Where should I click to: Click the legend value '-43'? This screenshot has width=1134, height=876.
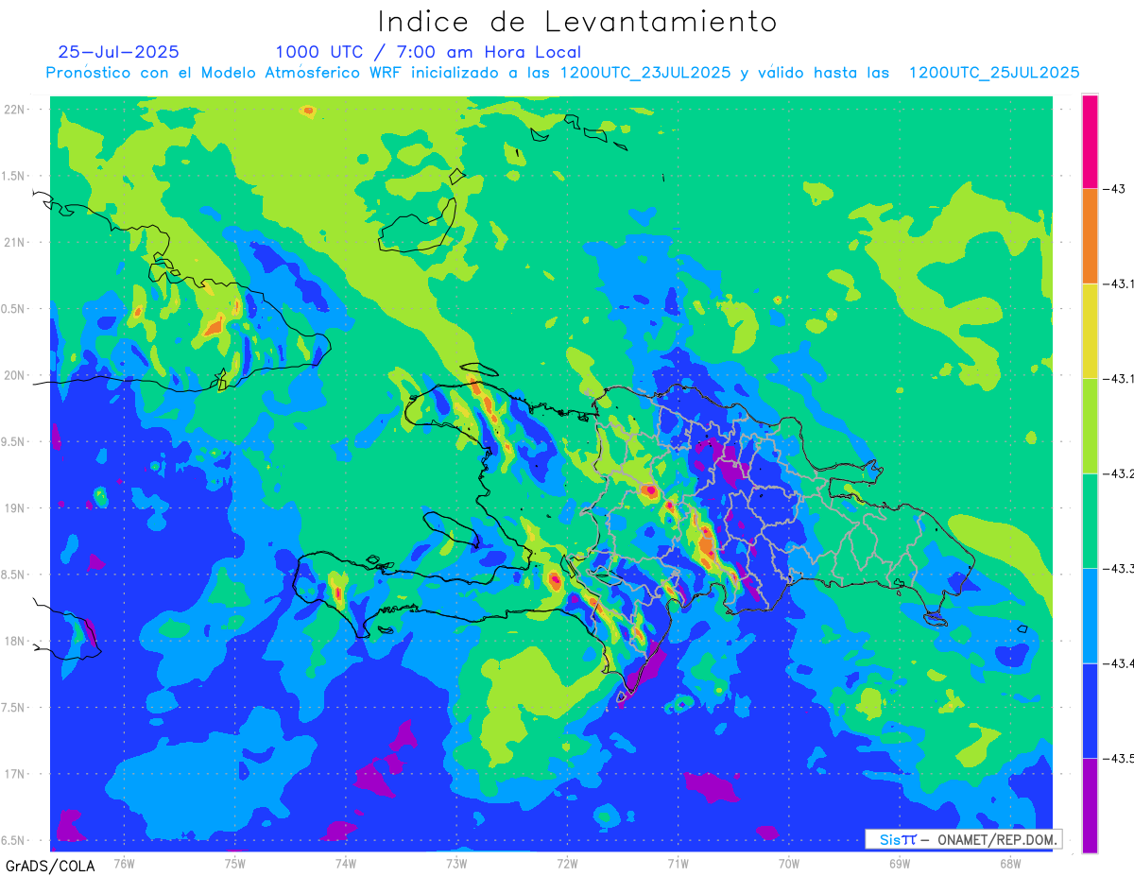(x=1113, y=189)
